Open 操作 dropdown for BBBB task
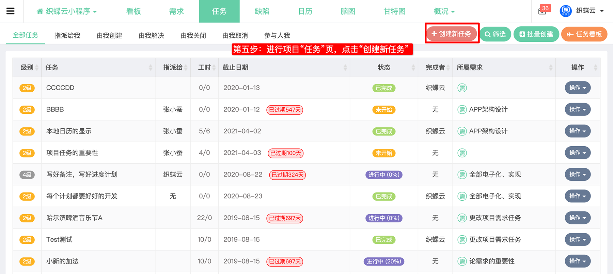Screen dimensions: 613x274 coord(578,109)
